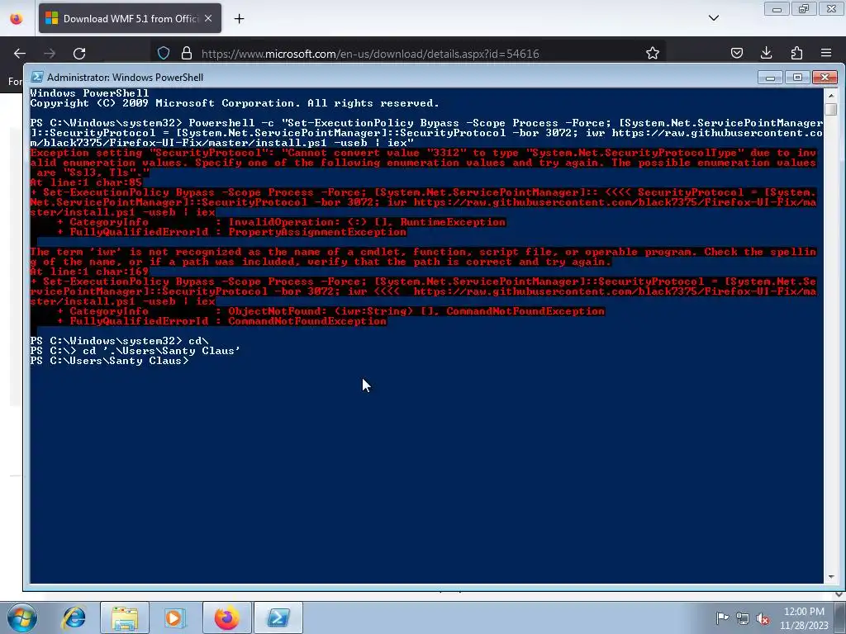Click the Show desktop strip at taskbar end
846x634 pixels.
(840, 617)
